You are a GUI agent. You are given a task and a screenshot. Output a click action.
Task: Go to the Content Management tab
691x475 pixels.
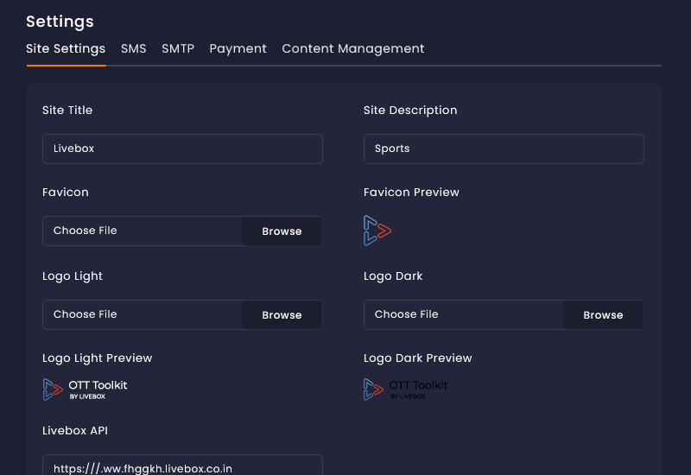353,48
